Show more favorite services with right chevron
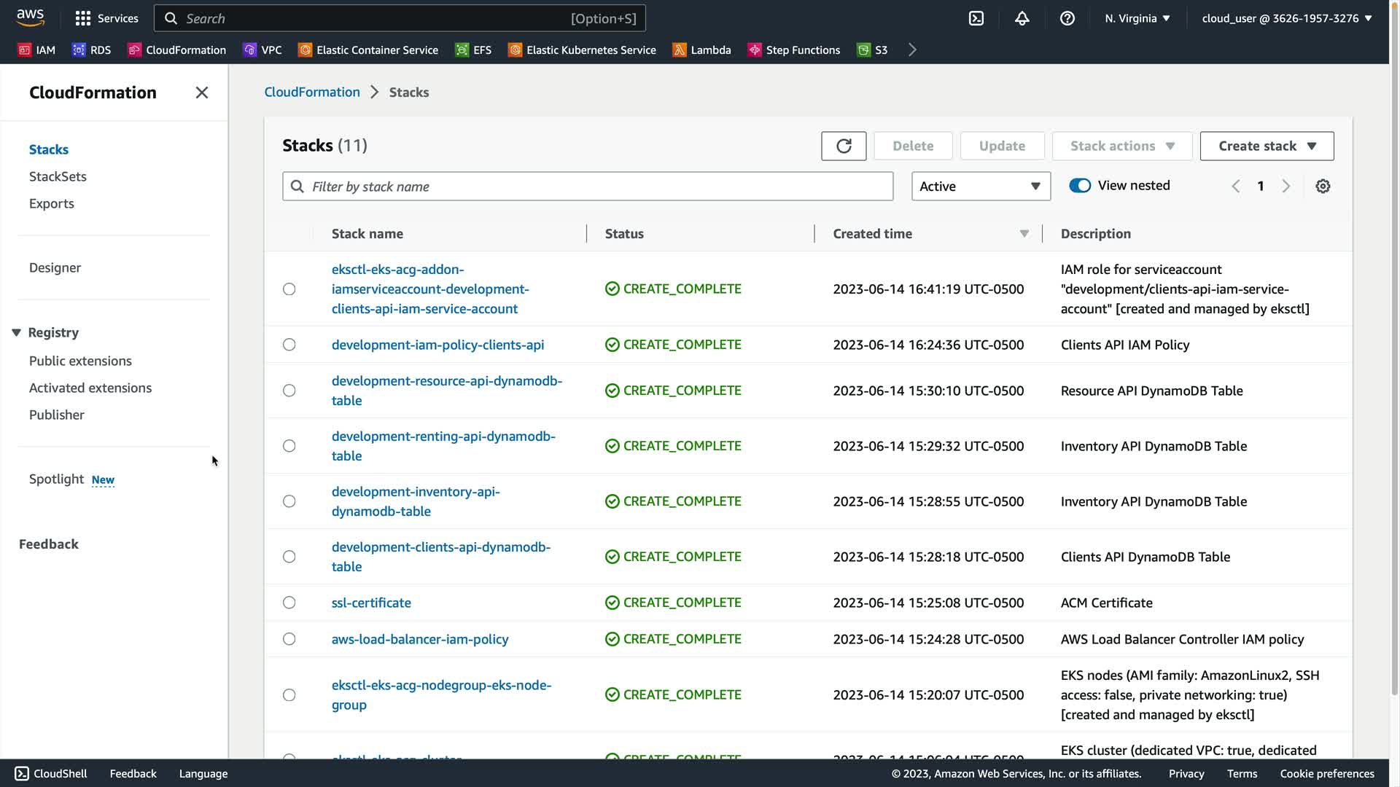1400x787 pixels. [912, 50]
